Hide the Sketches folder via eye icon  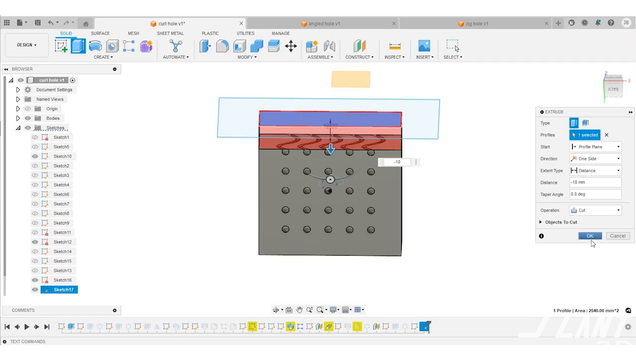(x=28, y=128)
